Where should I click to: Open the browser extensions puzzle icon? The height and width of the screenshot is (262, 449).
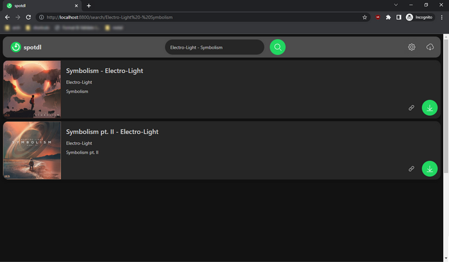(388, 17)
